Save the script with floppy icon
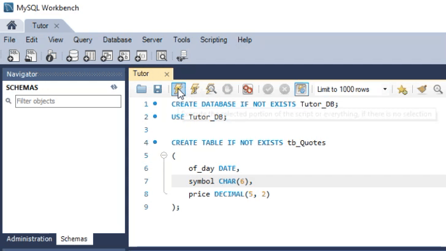The width and height of the screenshot is (446, 251). (157, 89)
